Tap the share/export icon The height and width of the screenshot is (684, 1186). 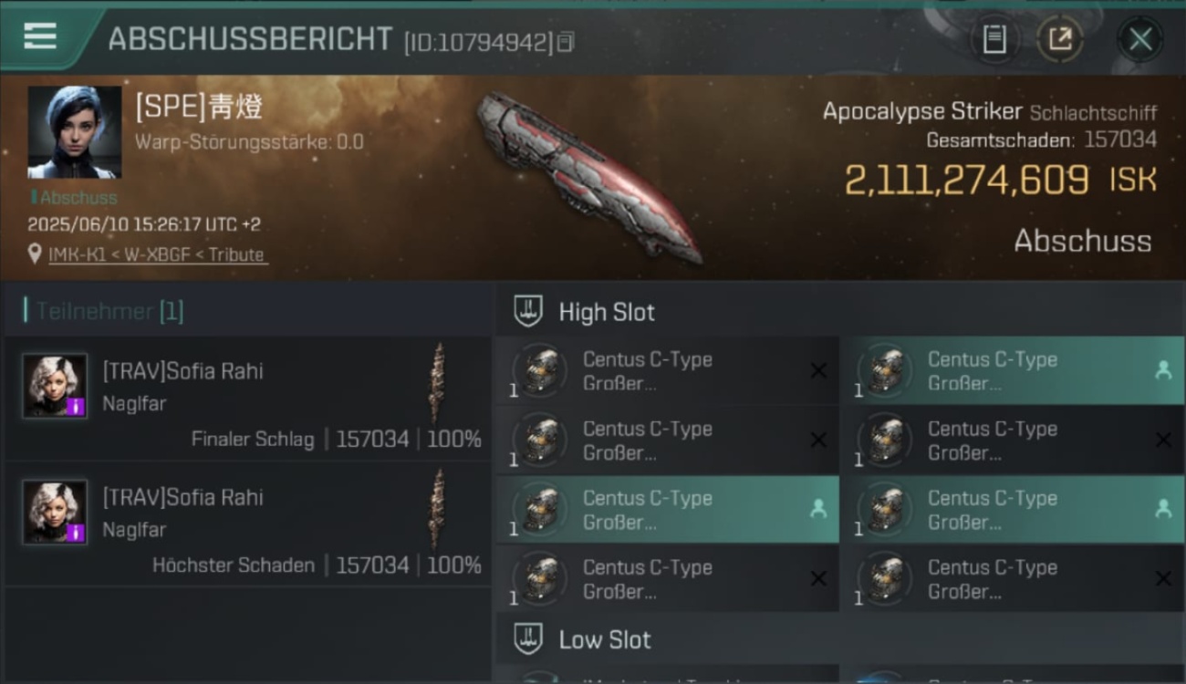coord(1060,39)
